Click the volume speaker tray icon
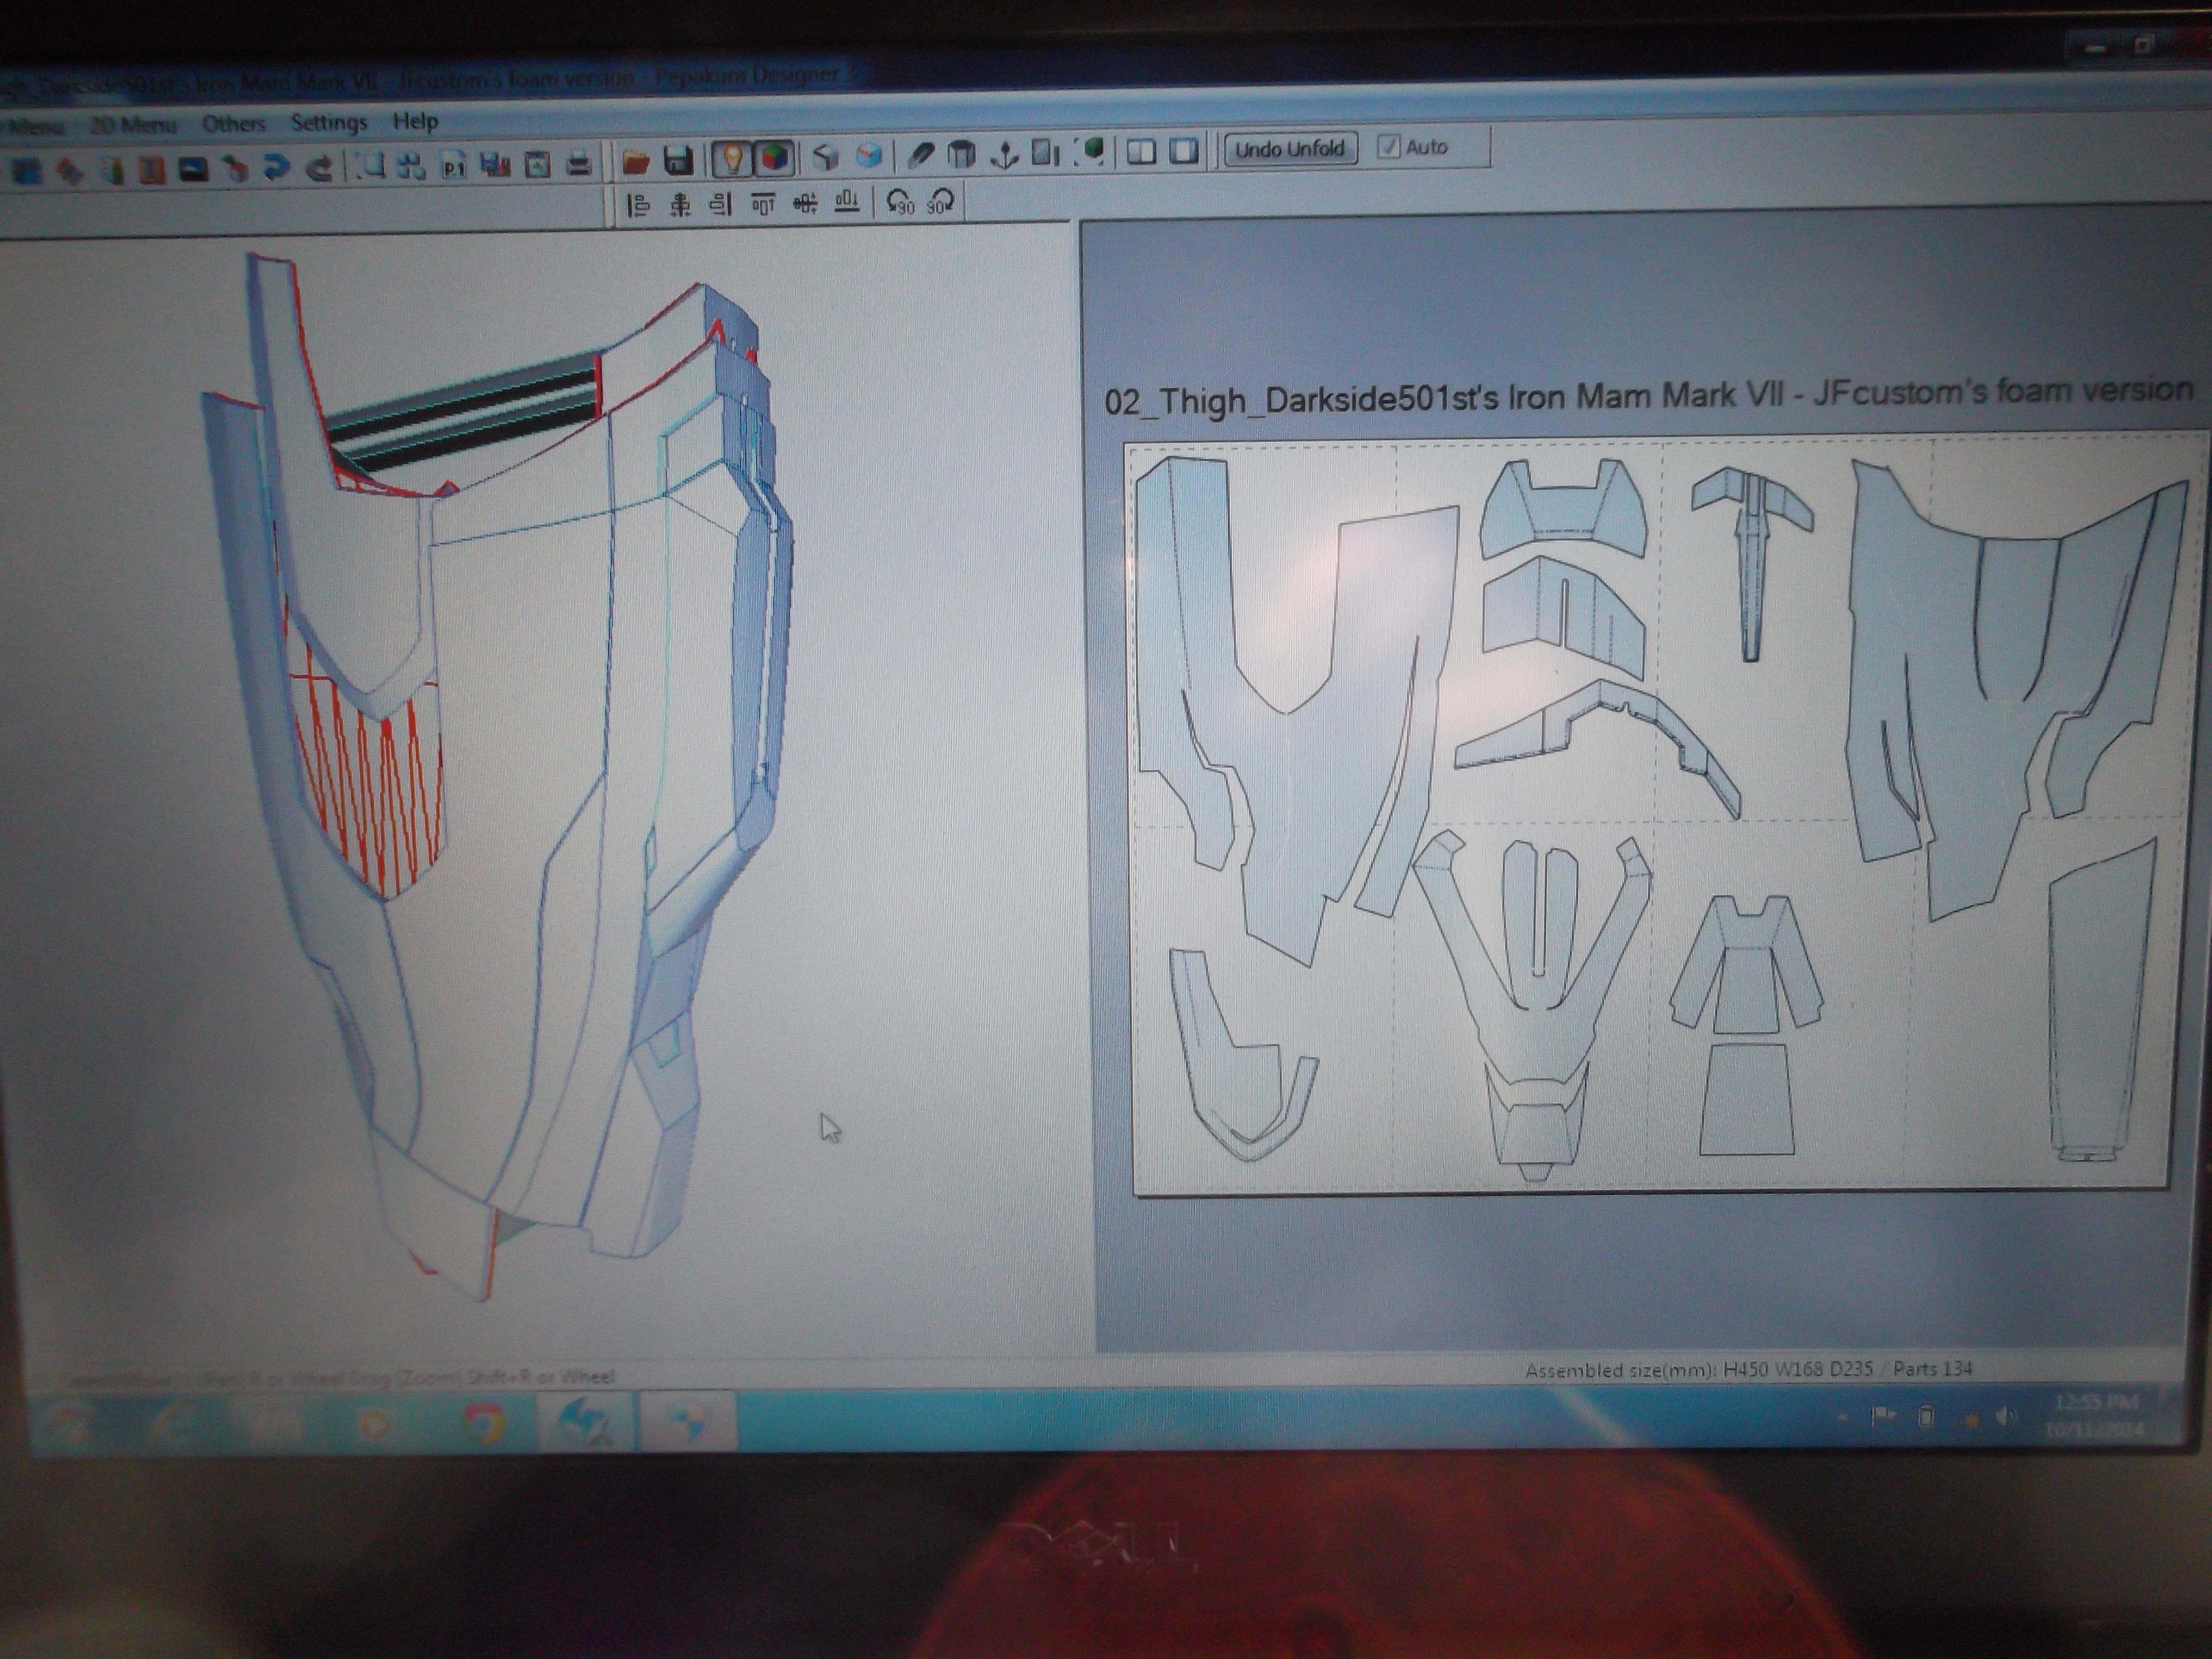Screen dimensions: 2212x1659 (x=2005, y=1416)
